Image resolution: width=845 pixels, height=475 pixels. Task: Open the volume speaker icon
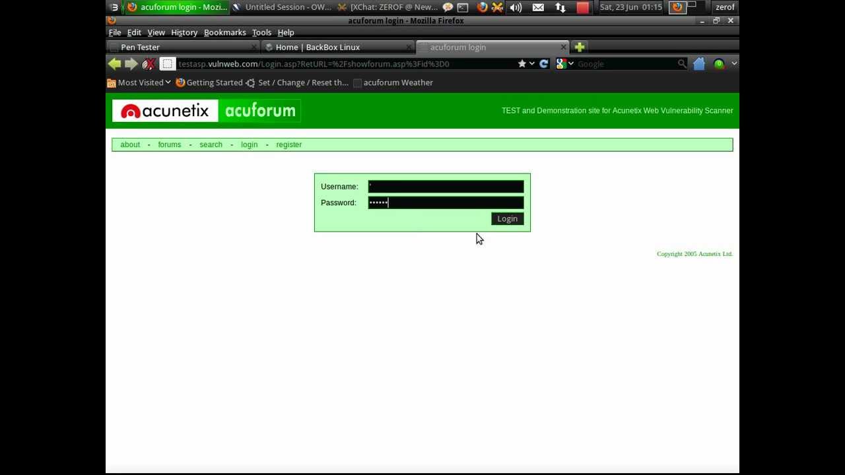(516, 7)
